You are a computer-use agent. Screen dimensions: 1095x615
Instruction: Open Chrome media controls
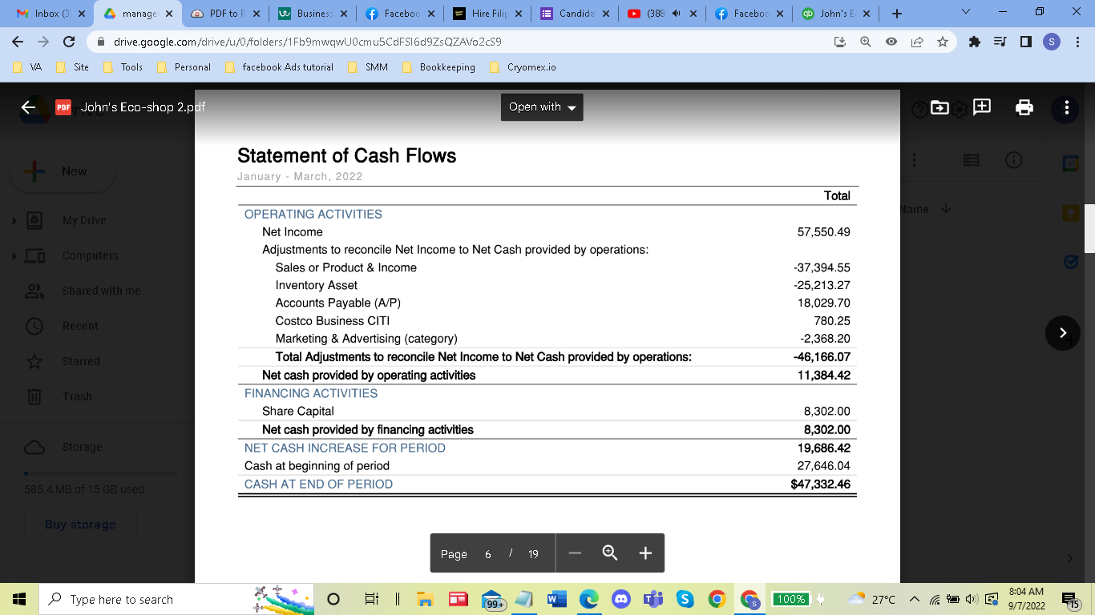(x=1000, y=42)
